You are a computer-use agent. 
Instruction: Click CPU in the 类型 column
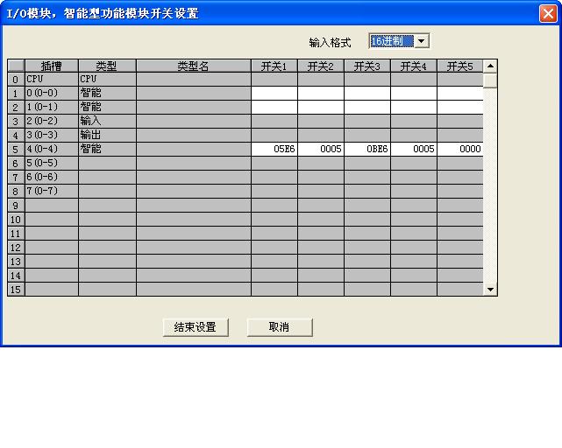point(107,80)
